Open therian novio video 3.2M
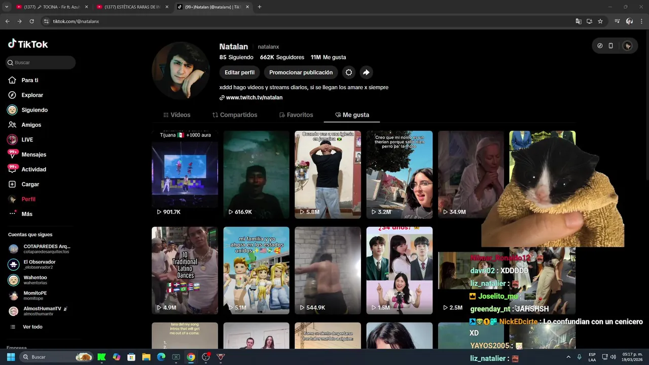The image size is (649, 365). 400,174
